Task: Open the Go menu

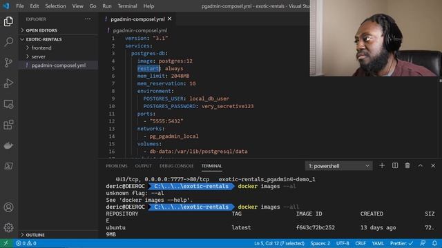Action: (x=93, y=6)
